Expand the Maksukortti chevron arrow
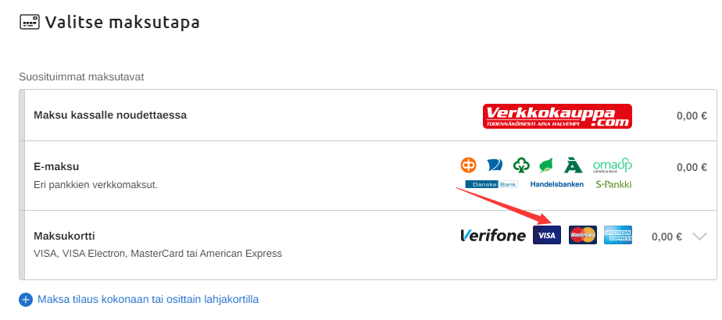 tap(700, 237)
